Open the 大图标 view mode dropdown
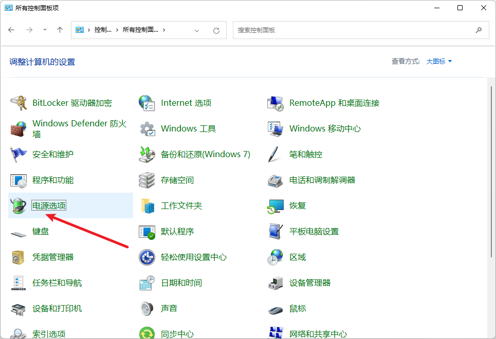Screen dimensions: 496x339 (439, 61)
